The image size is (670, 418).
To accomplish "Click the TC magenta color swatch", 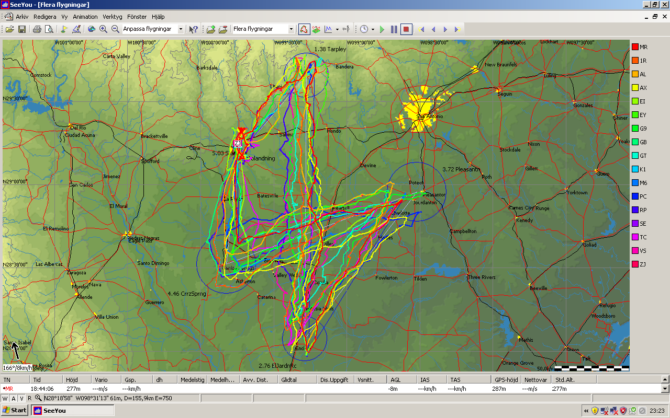I will click(635, 237).
